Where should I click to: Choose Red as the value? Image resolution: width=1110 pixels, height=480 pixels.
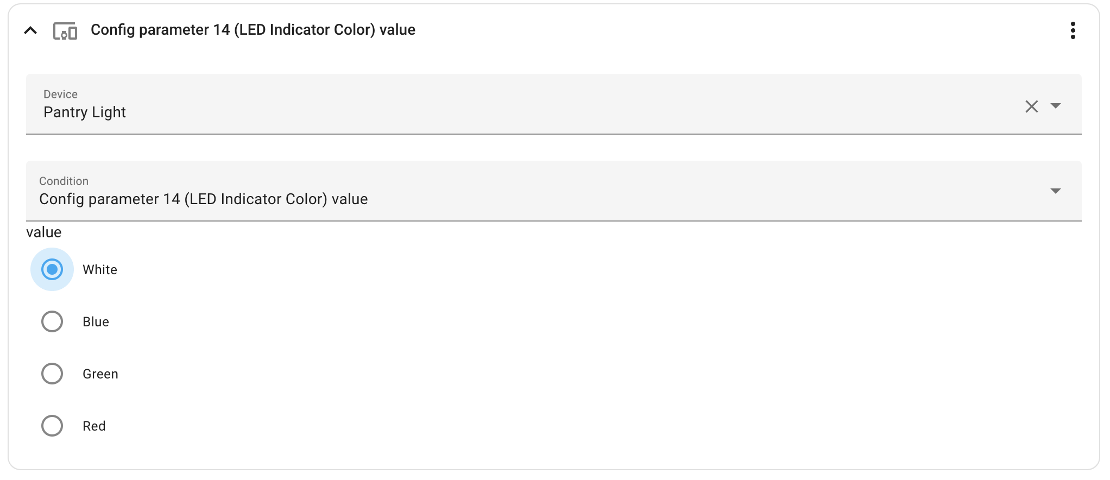(52, 426)
